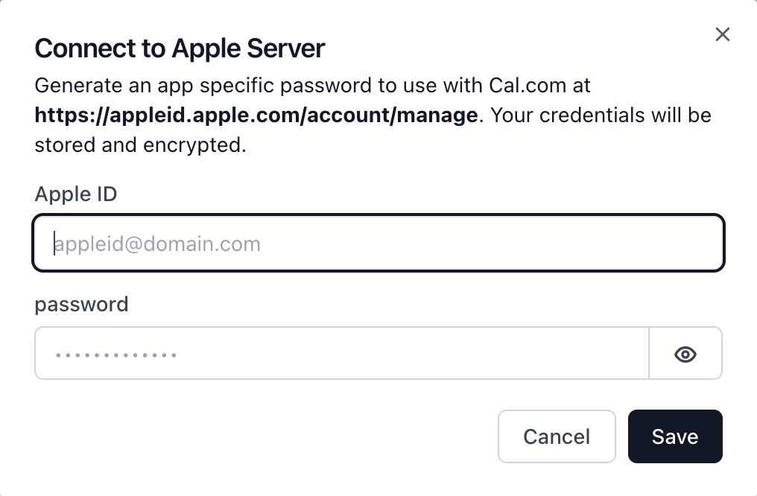Click the dark Save button
Screen dimensions: 757x496
tap(675, 436)
